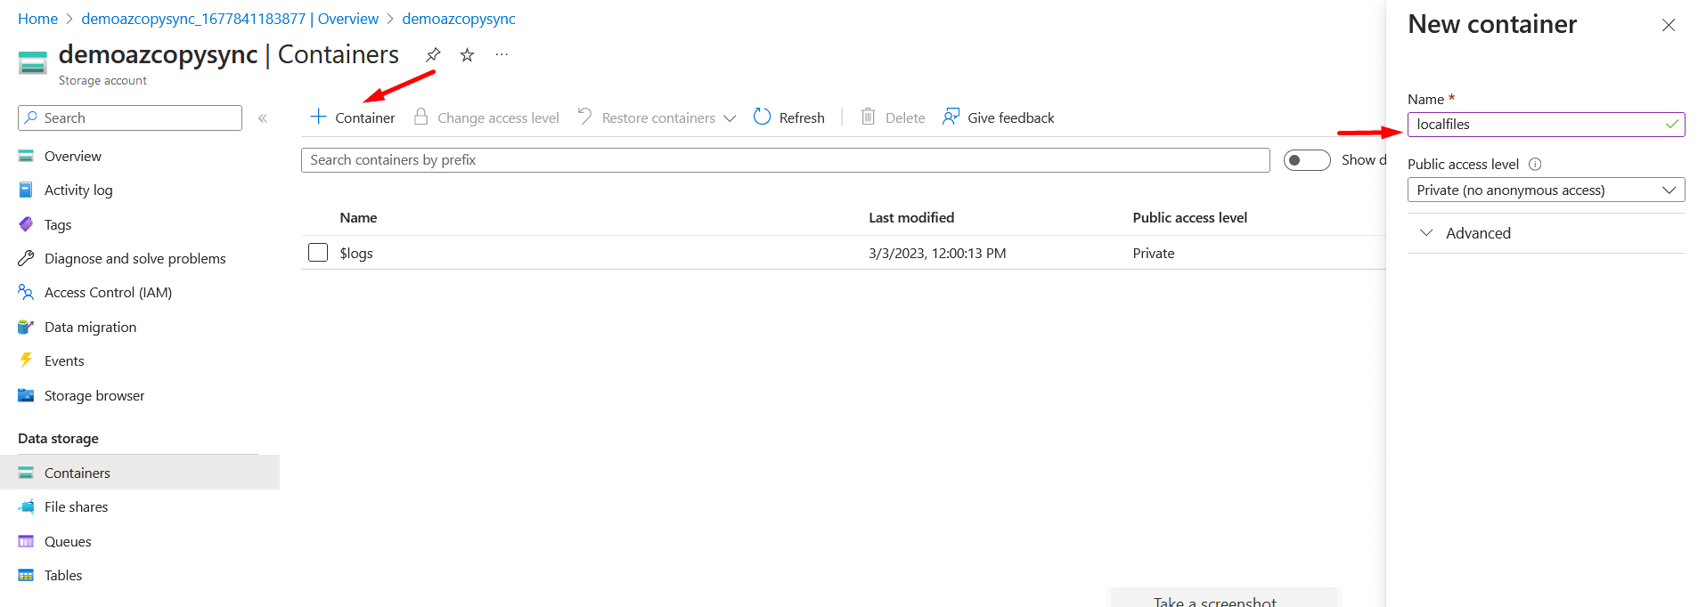Click the Tags icon in sidebar

tap(26, 224)
